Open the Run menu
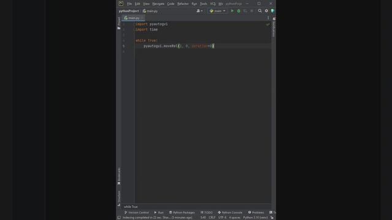 coord(194,4)
